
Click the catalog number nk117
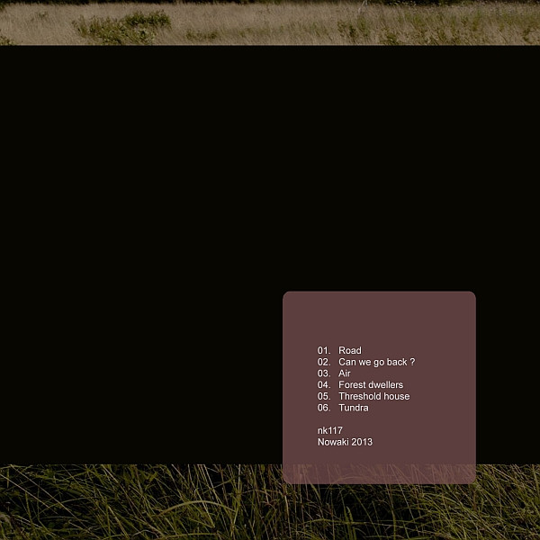tap(329, 431)
